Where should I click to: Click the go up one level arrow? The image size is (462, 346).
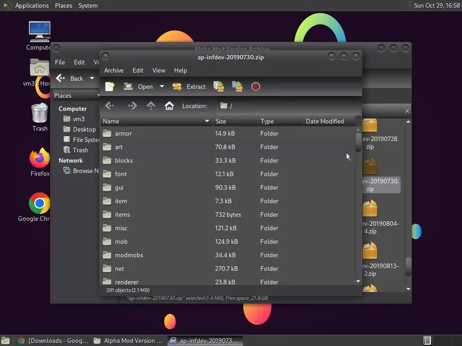(x=151, y=105)
